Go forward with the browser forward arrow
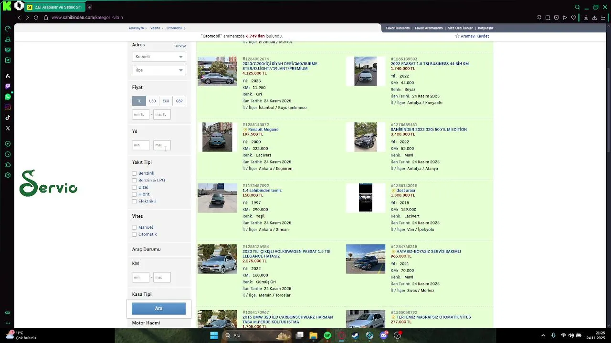This screenshot has height=343, width=611. tap(27, 18)
